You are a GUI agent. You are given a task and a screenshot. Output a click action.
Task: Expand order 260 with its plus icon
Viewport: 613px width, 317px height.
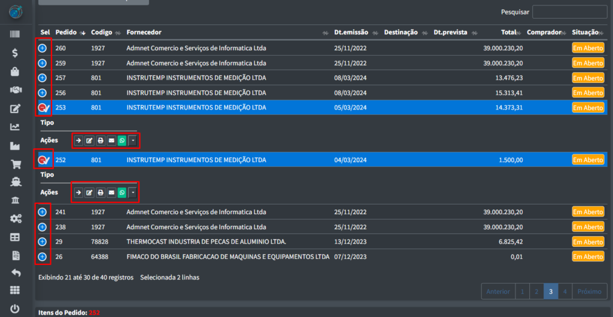(43, 48)
